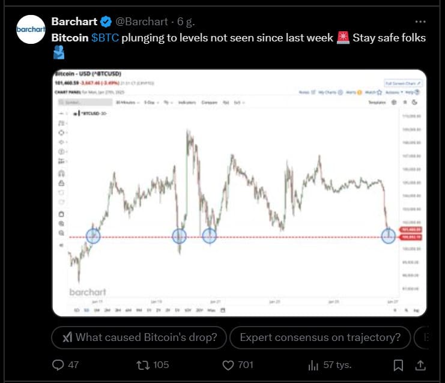Open the $BTC cashtag link
The image size is (445, 383).
point(105,38)
